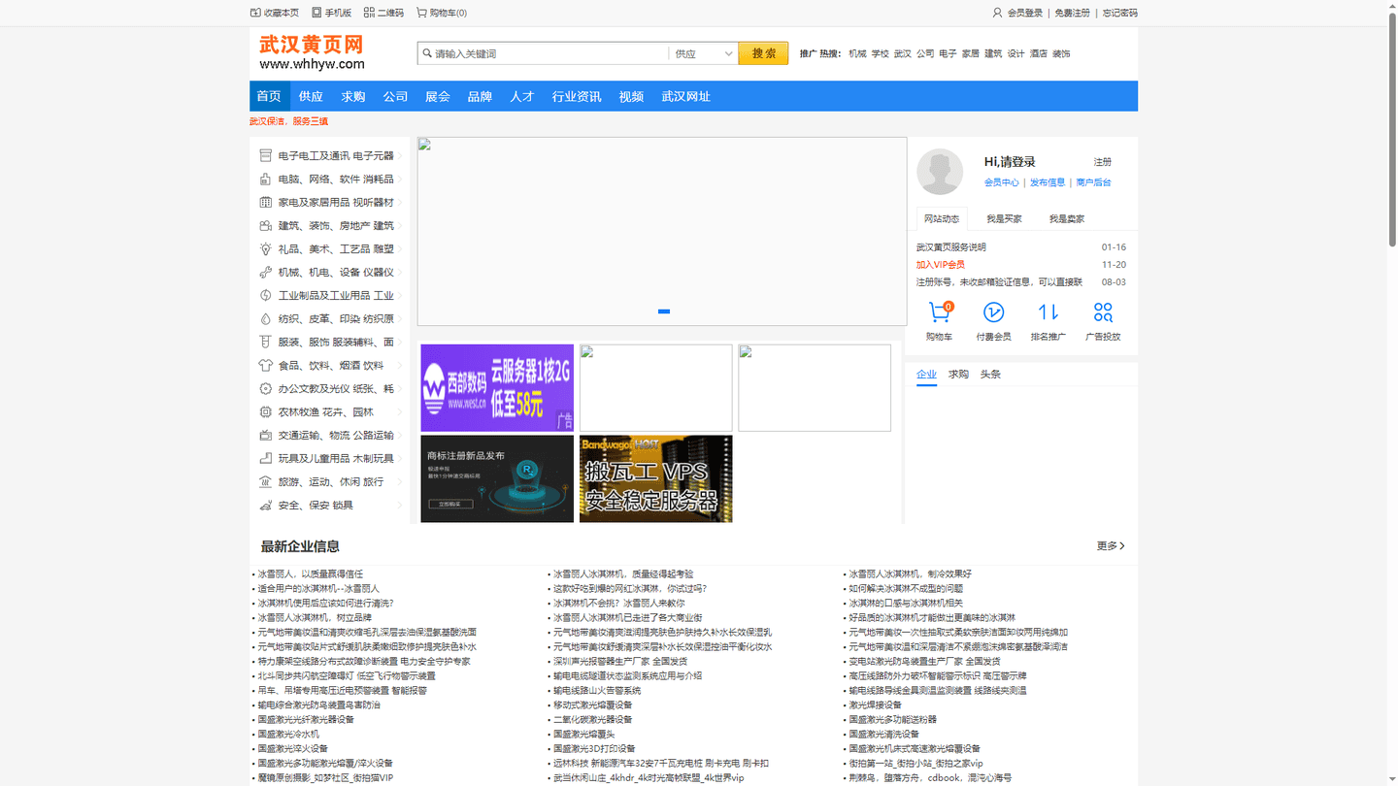The height and width of the screenshot is (786, 1398).
Task: Show the 二维码 QR code icon
Action: pos(369,13)
